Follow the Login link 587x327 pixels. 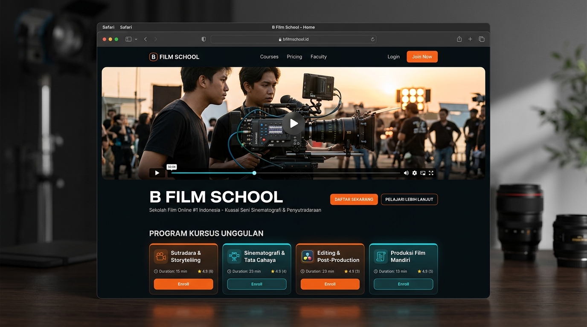click(x=393, y=57)
